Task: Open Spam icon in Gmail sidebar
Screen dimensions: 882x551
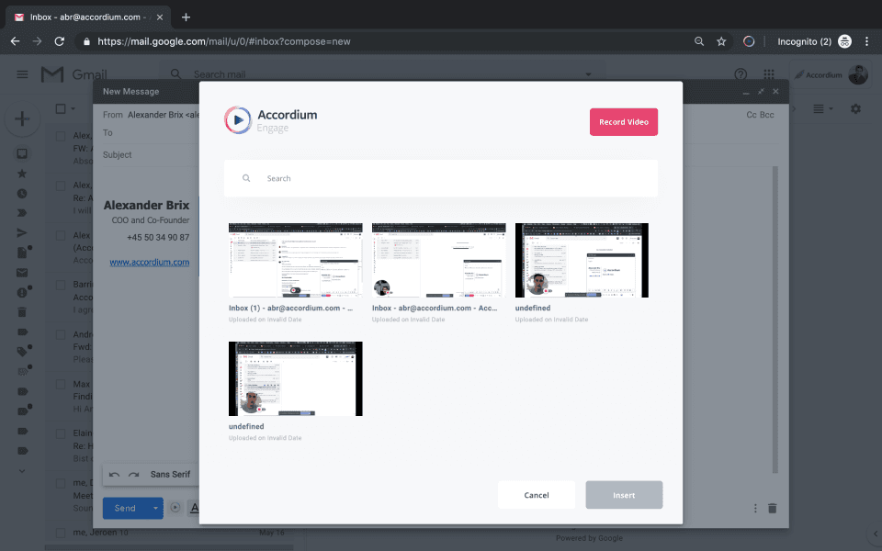Action: tap(22, 292)
